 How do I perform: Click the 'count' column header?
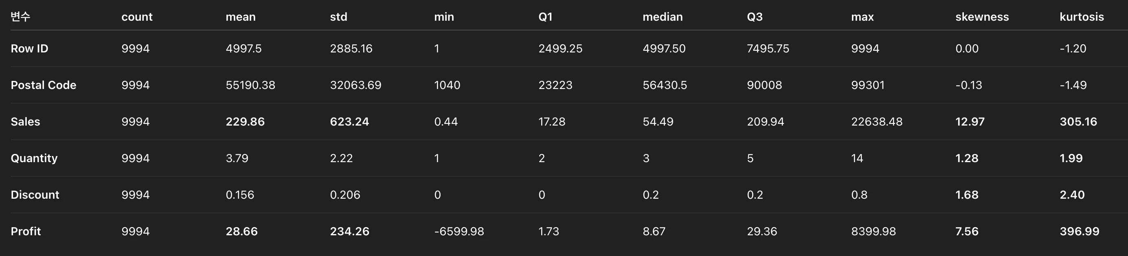pyautogui.click(x=136, y=17)
